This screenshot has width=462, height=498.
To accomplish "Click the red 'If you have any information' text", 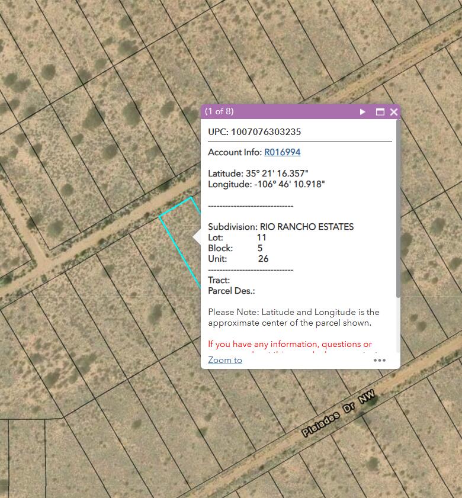I will pos(290,344).
